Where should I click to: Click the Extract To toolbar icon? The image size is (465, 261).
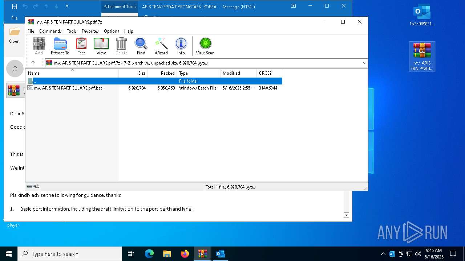(60, 46)
